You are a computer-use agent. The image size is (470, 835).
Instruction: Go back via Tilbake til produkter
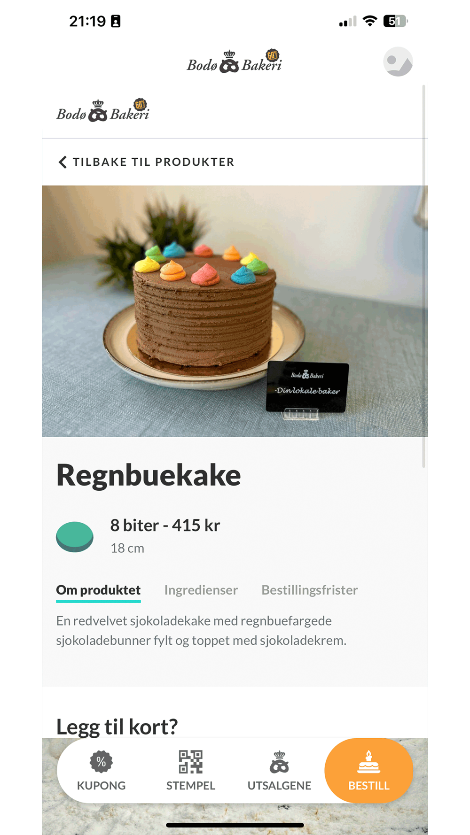coord(146,162)
